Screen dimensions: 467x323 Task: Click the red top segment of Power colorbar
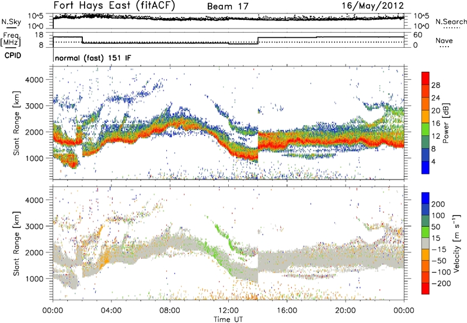click(x=426, y=78)
